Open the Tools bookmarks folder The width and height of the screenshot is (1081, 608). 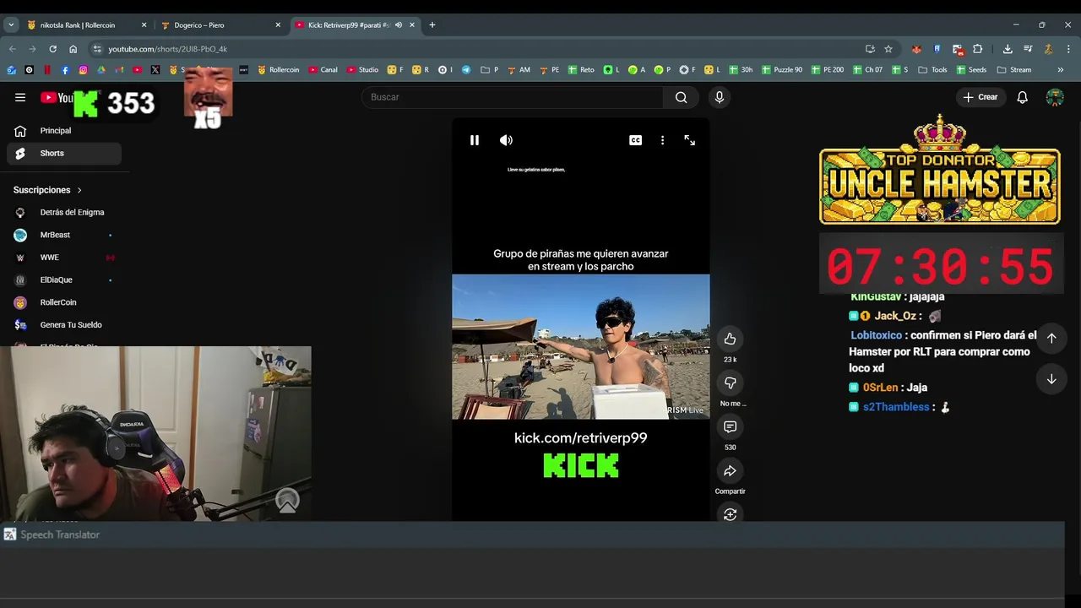(932, 70)
